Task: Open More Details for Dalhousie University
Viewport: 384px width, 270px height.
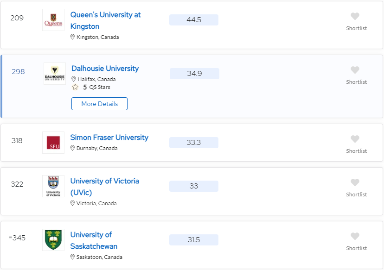Action: (x=99, y=104)
